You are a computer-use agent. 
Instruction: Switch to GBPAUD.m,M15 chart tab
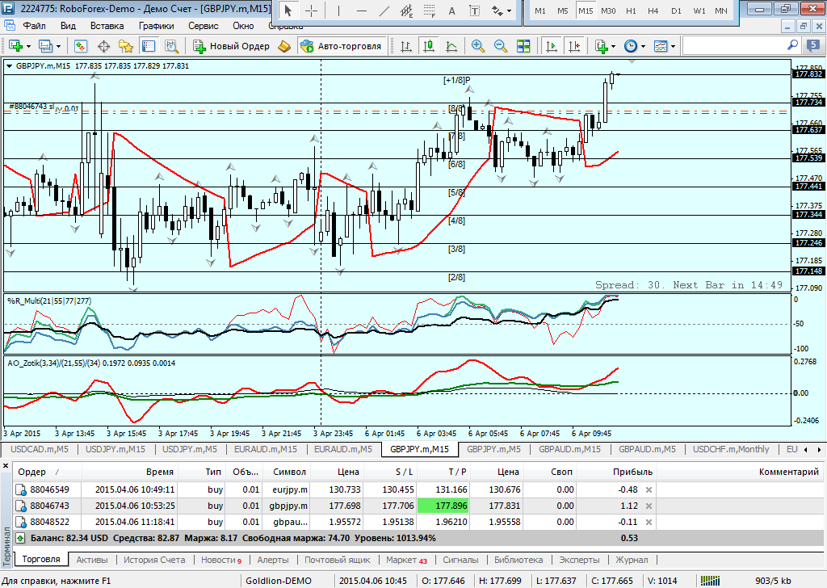coord(569,449)
